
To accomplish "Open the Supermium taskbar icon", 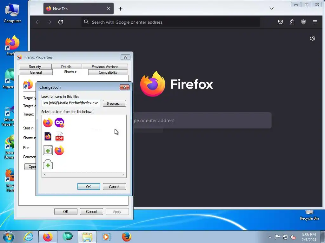I will point(68,237).
